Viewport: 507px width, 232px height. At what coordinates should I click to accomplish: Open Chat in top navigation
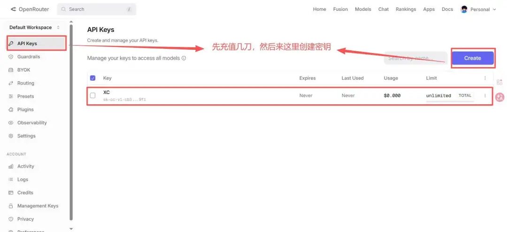tap(384, 9)
